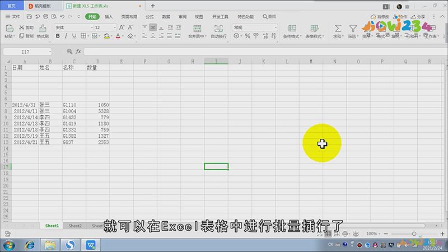Image resolution: width=448 pixels, height=252 pixels.
Task: Toggle Italic formatting
Action: [66, 36]
